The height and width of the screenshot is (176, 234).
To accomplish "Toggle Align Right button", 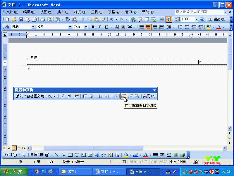I will [x=155, y=27].
